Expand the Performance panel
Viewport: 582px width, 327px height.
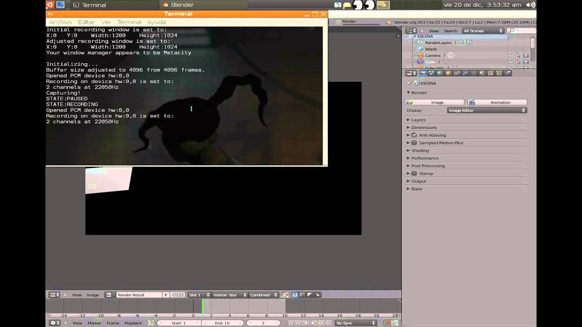(x=425, y=159)
